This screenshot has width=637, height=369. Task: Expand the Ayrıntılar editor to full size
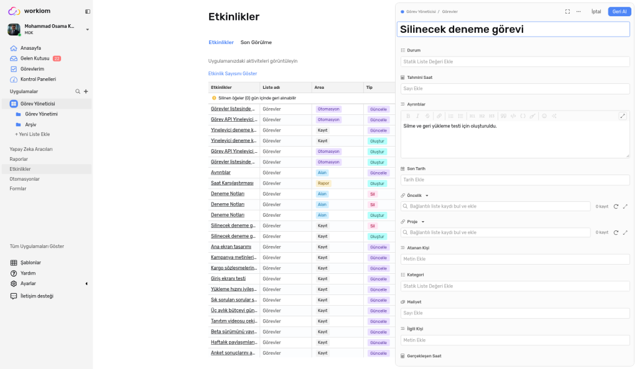click(x=622, y=116)
